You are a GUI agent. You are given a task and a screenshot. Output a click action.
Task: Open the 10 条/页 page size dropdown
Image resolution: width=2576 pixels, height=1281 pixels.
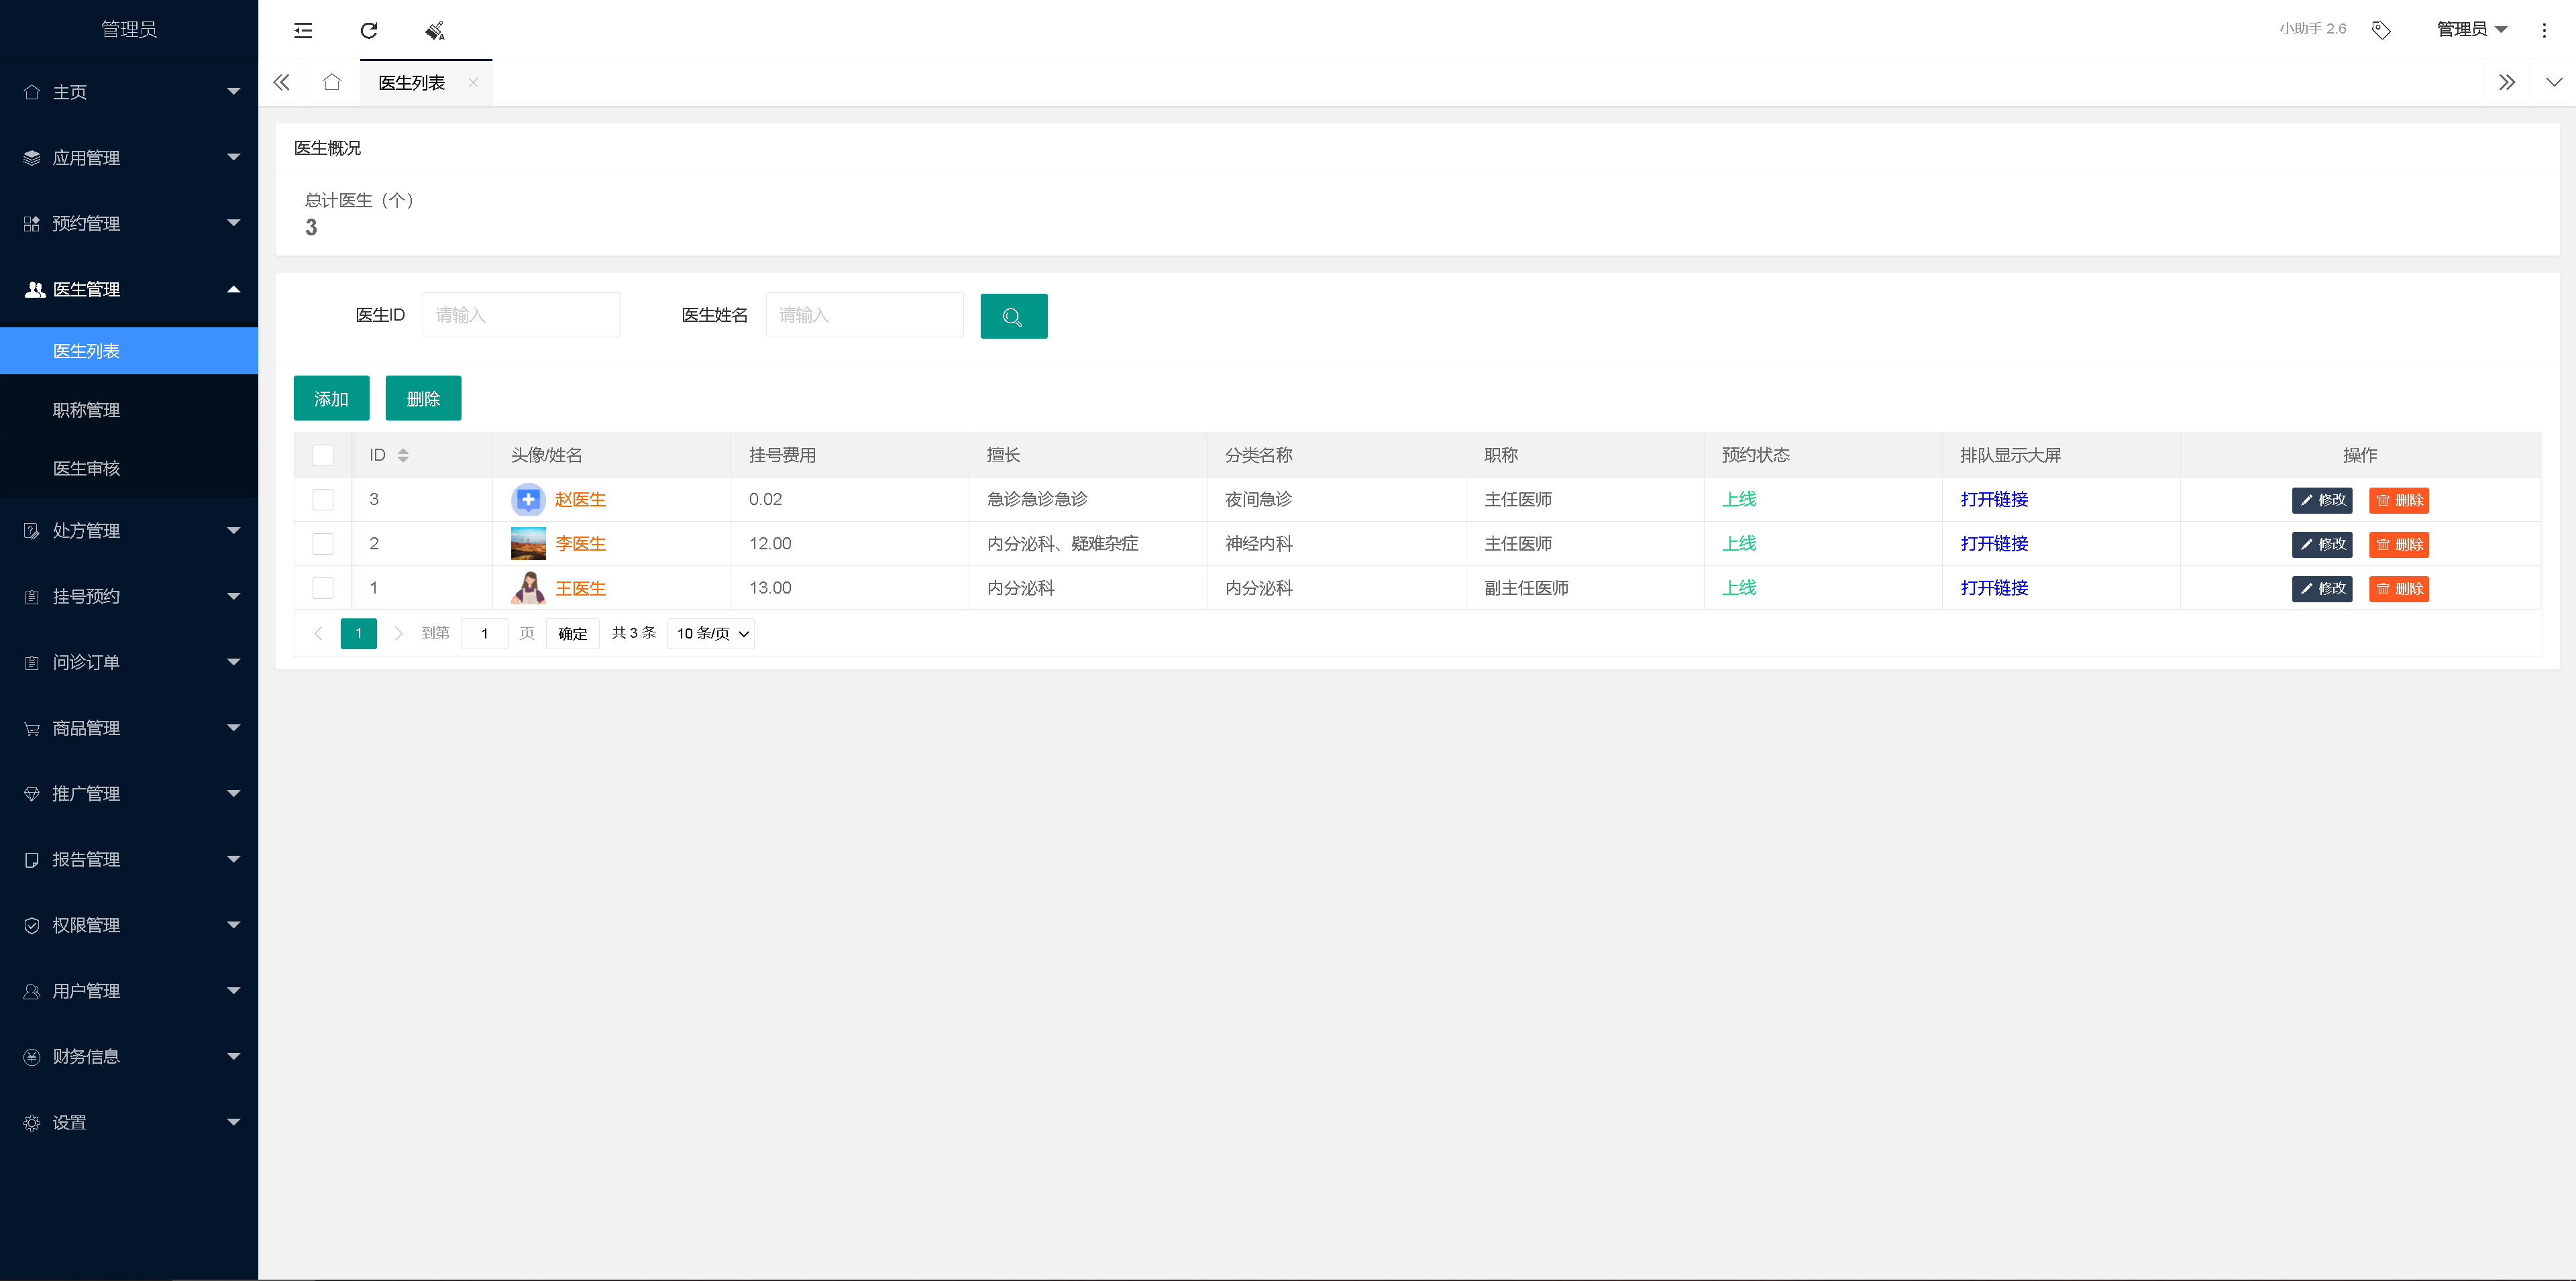(711, 633)
